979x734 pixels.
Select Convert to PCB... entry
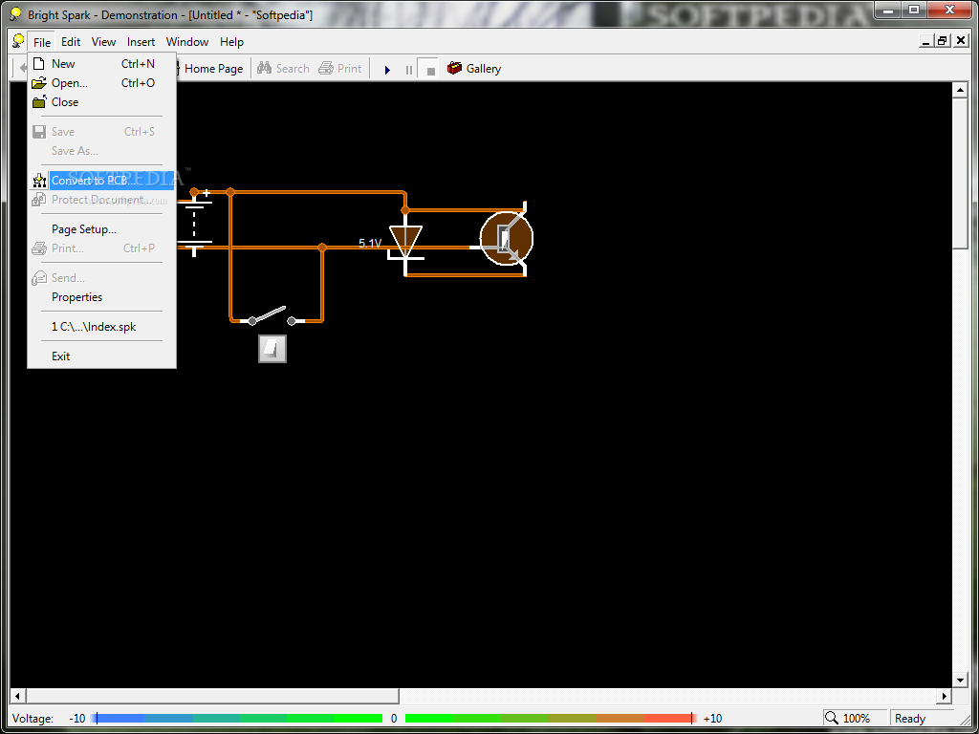tap(101, 181)
